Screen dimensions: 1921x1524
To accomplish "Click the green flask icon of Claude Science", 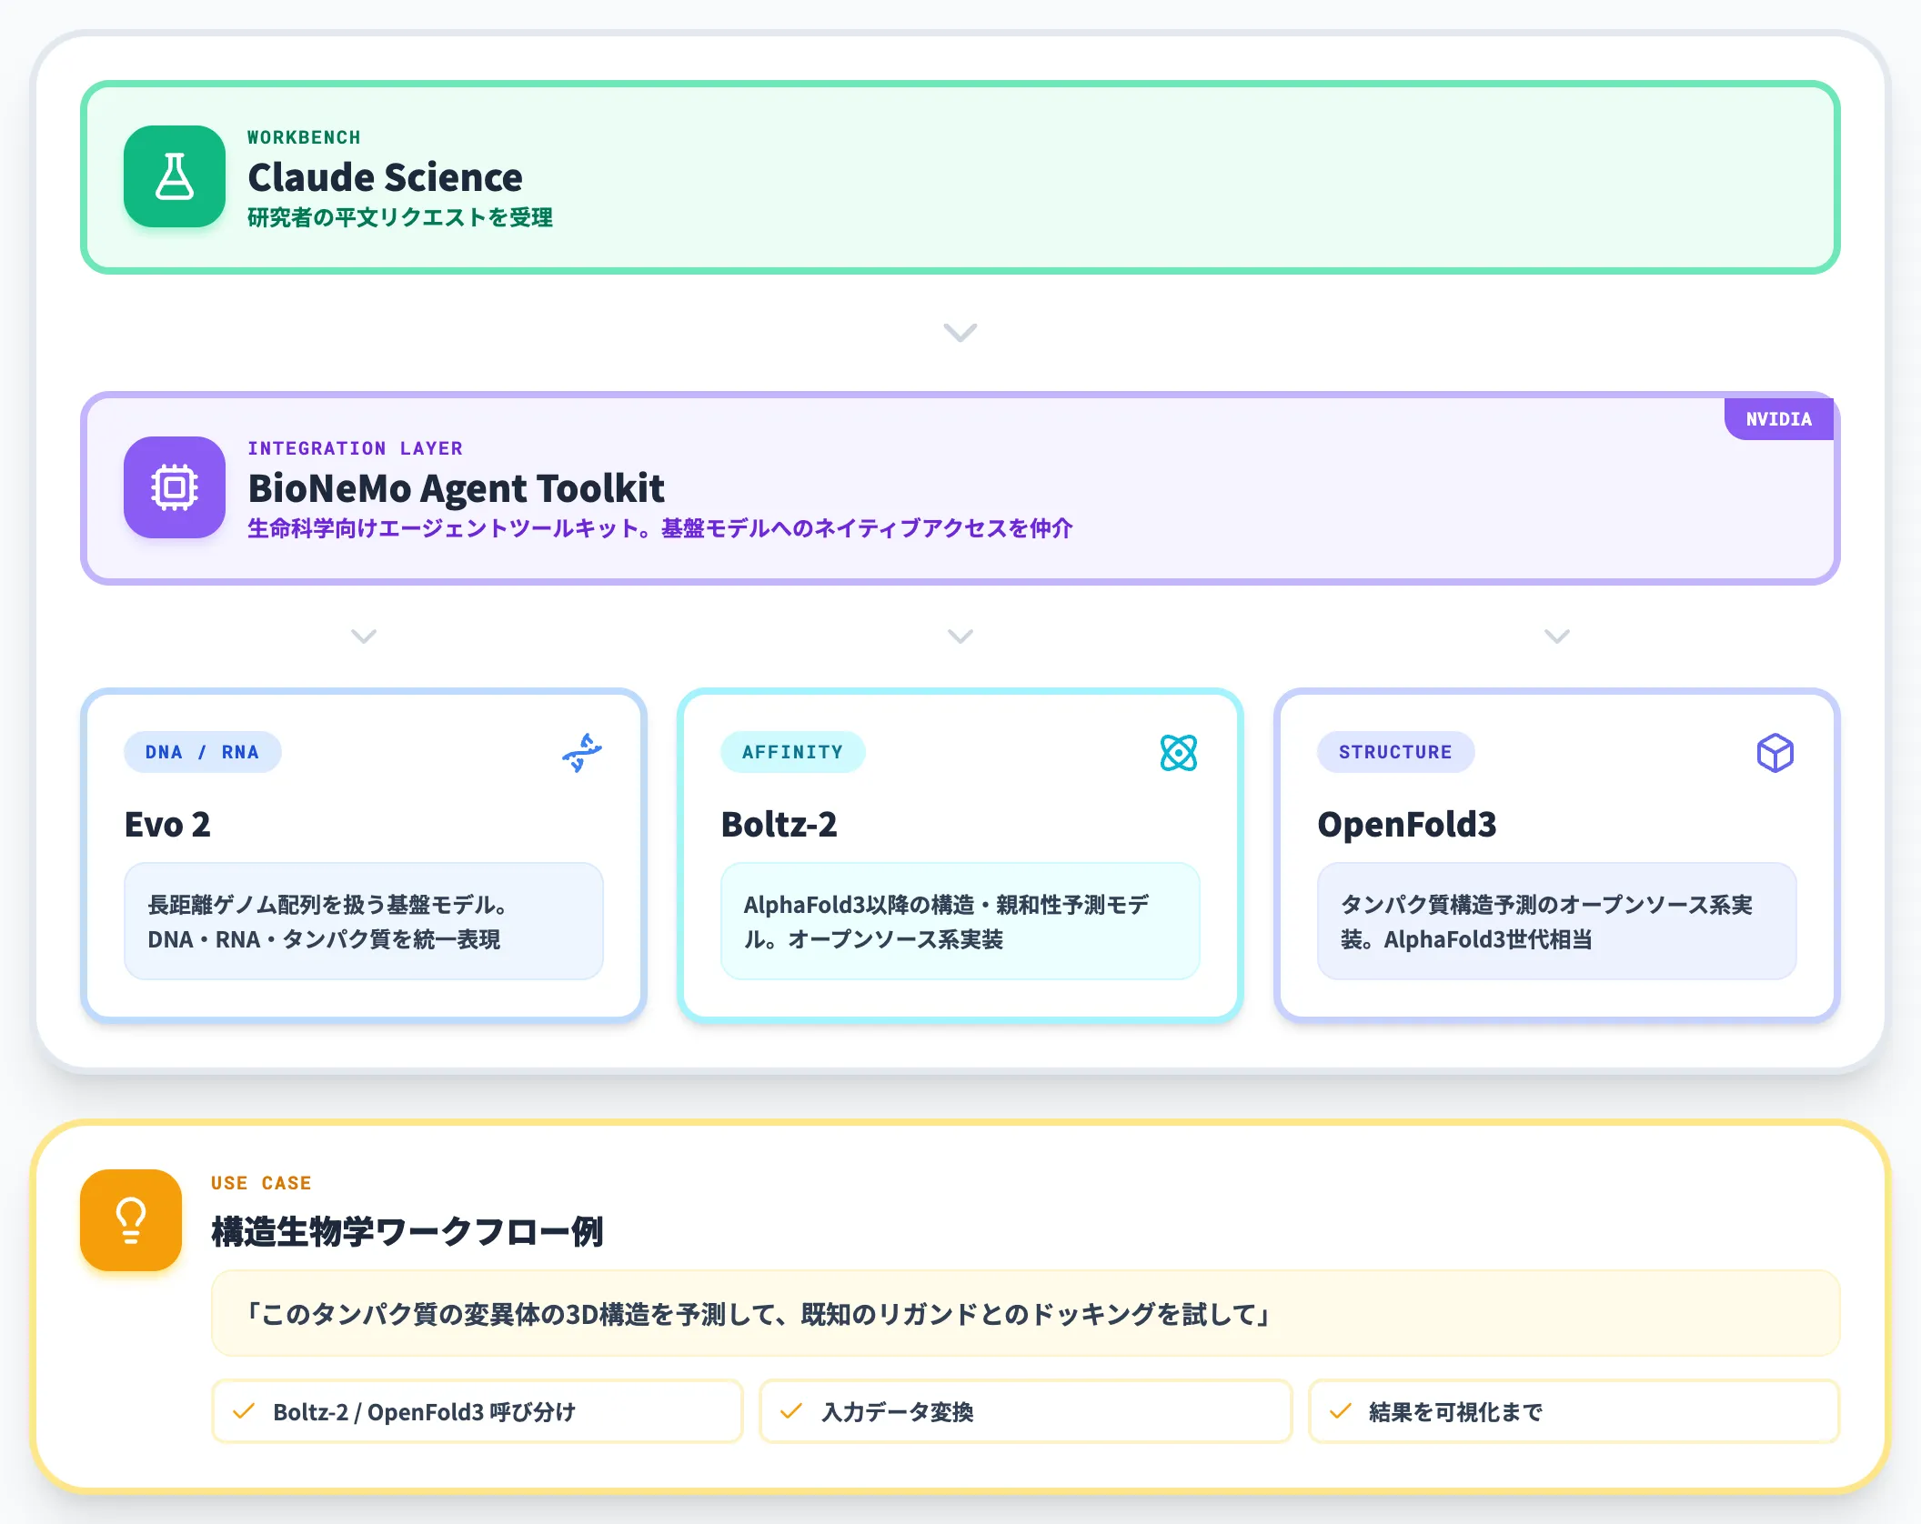I will click(175, 176).
